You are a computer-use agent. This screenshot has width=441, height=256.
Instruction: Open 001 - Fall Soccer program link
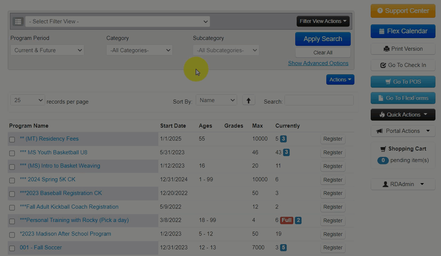[x=41, y=247]
